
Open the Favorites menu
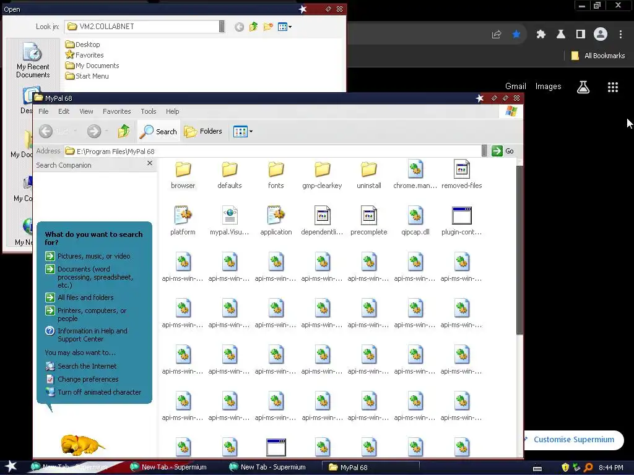point(117,111)
